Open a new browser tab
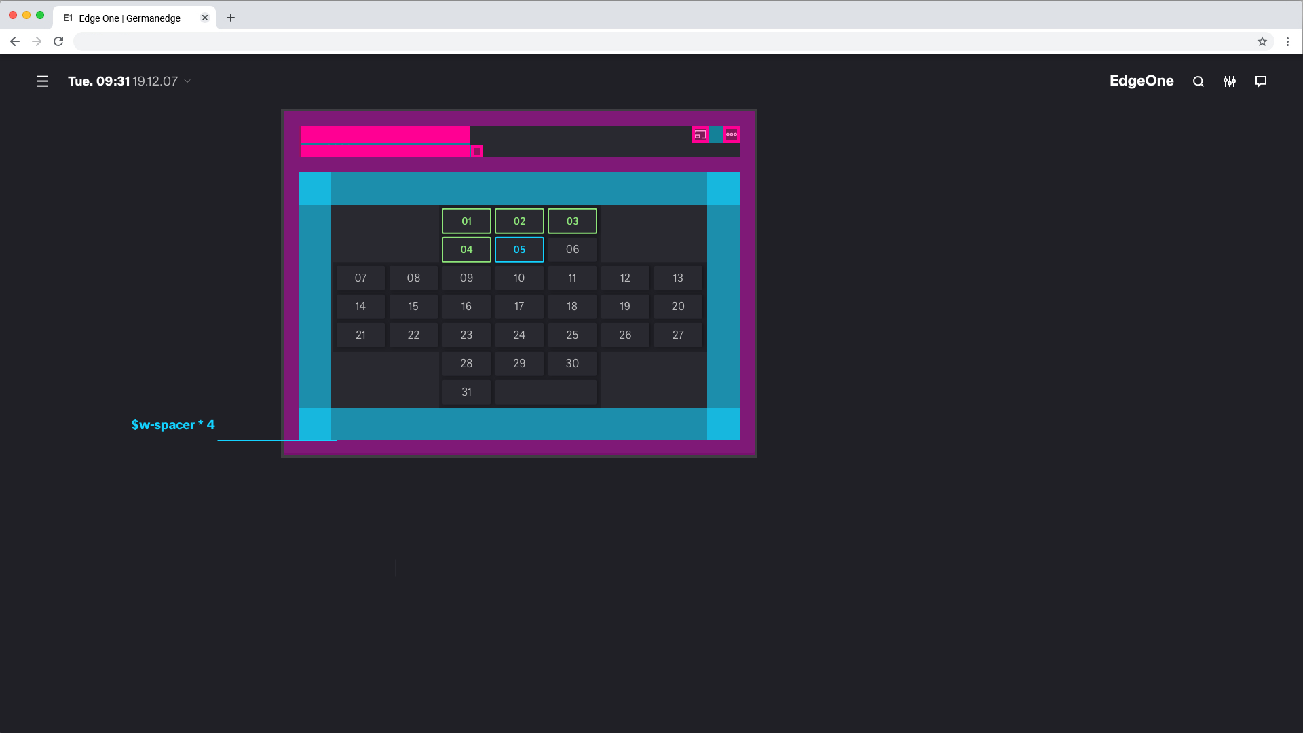Screen dimensions: 1303x733 (231, 18)
